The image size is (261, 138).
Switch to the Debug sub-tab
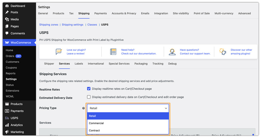point(172,64)
